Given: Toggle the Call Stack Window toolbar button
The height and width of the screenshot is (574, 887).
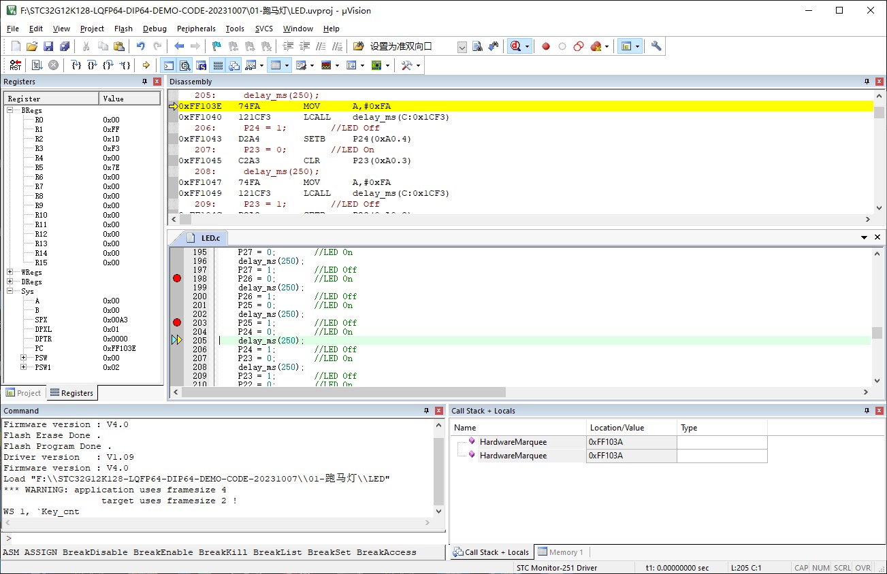Looking at the screenshot, I should point(234,65).
